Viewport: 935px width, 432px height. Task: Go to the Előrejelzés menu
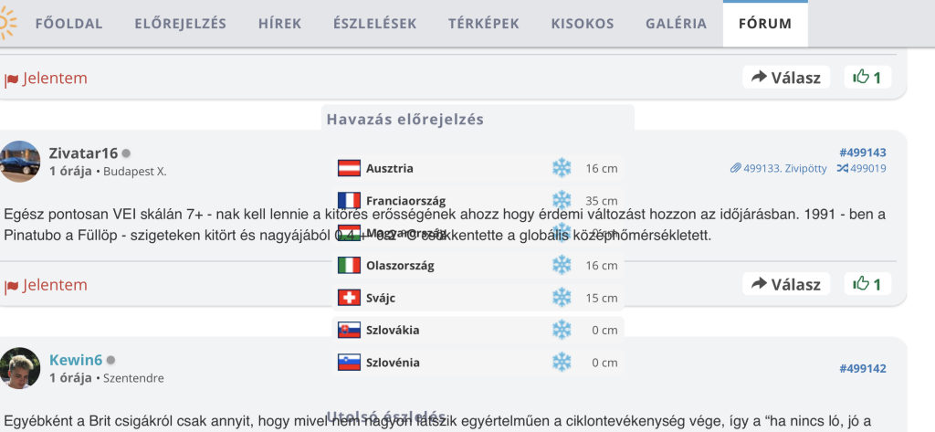click(x=180, y=24)
